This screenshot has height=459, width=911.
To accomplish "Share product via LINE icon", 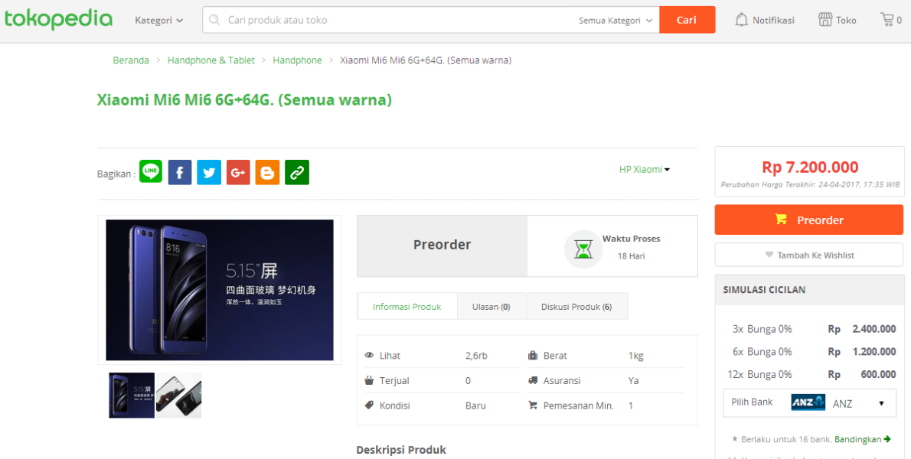I will 151,172.
